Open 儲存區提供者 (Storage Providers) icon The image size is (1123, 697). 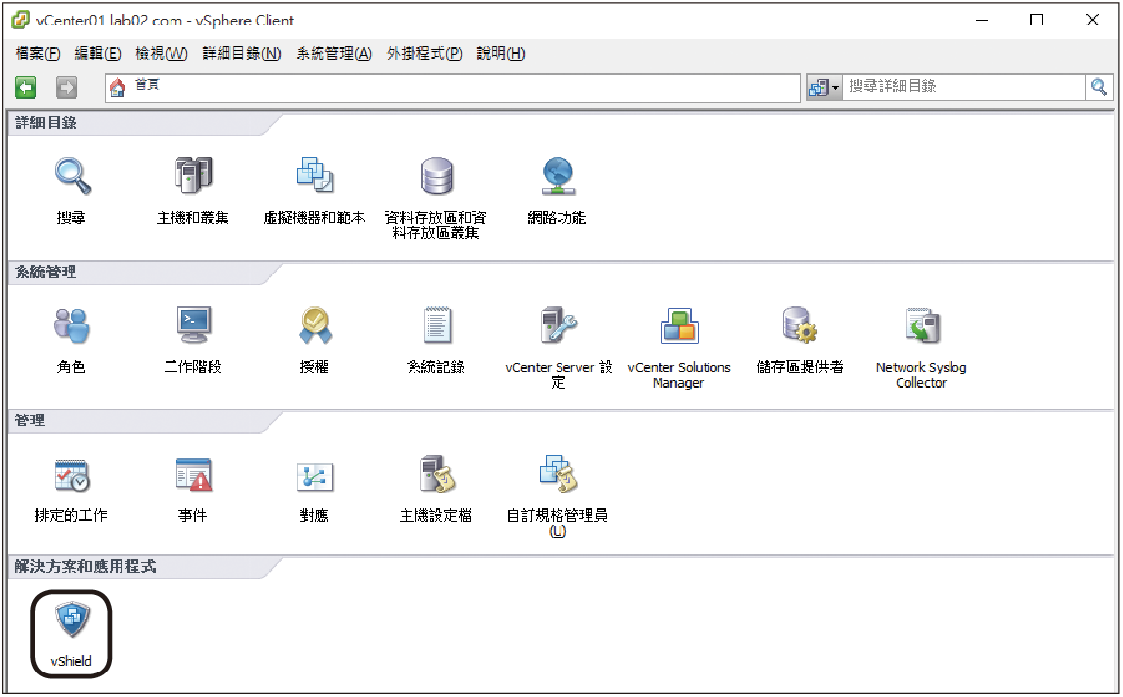point(800,325)
